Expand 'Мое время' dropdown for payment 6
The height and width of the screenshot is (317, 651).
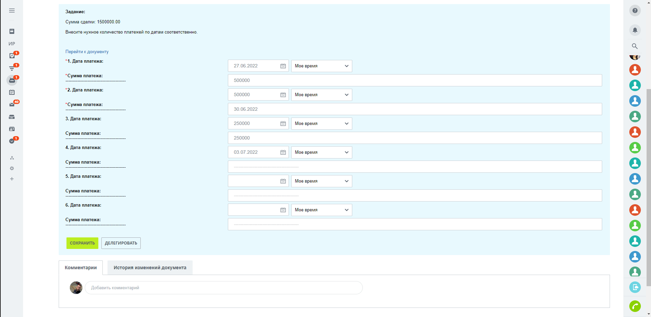tap(321, 210)
